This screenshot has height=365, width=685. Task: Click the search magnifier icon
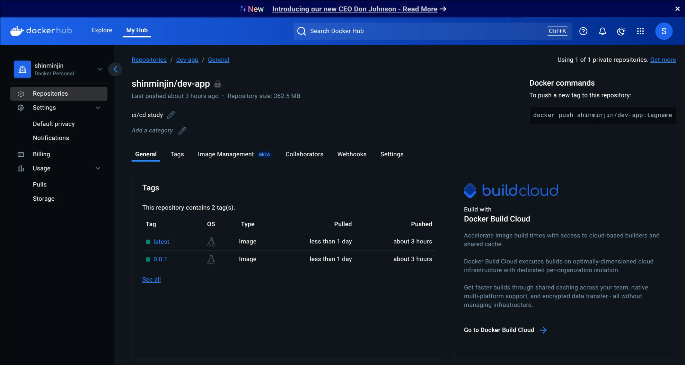(301, 31)
